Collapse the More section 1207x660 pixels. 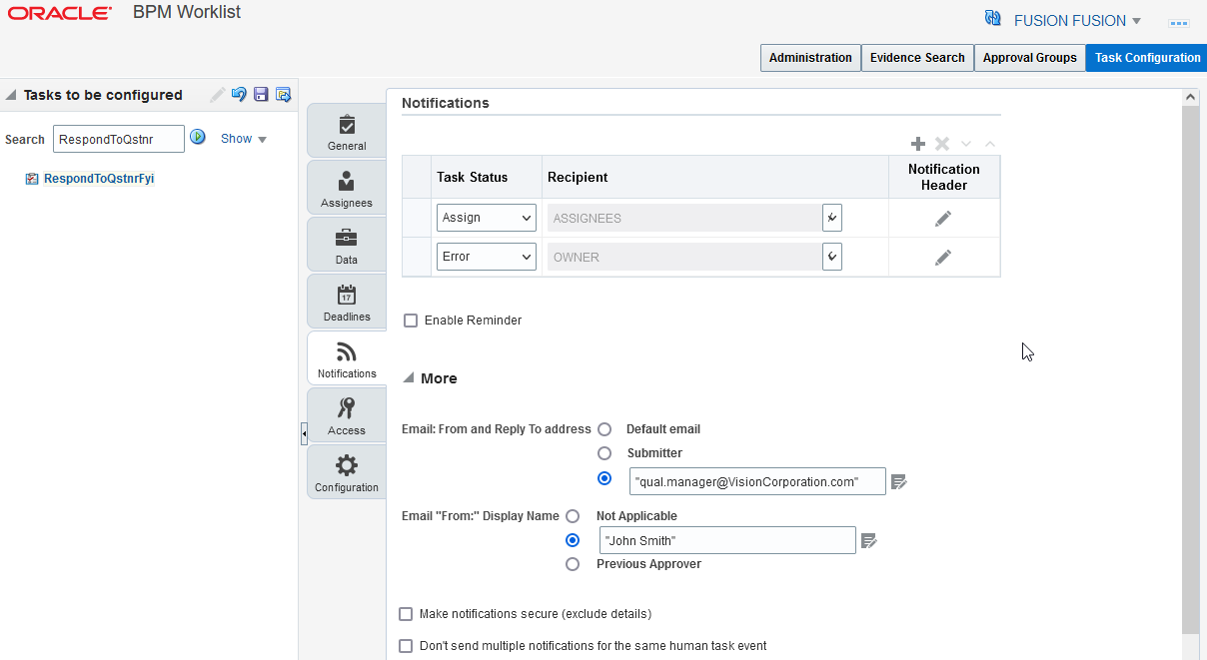(x=409, y=377)
